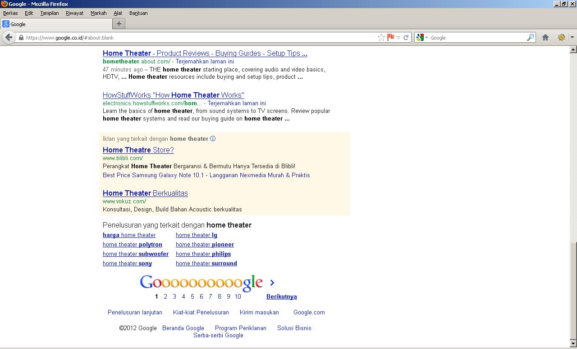
Task: Search related home theater surround
Action: coord(206,264)
